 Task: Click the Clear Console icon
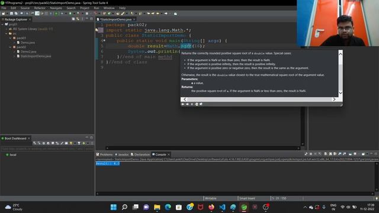pyautogui.click(x=326, y=154)
